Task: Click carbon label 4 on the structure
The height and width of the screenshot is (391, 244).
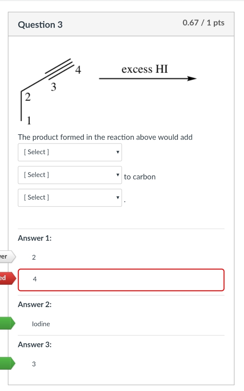Action: (78, 70)
